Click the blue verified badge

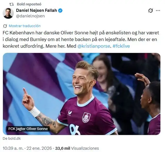click(x=60, y=11)
